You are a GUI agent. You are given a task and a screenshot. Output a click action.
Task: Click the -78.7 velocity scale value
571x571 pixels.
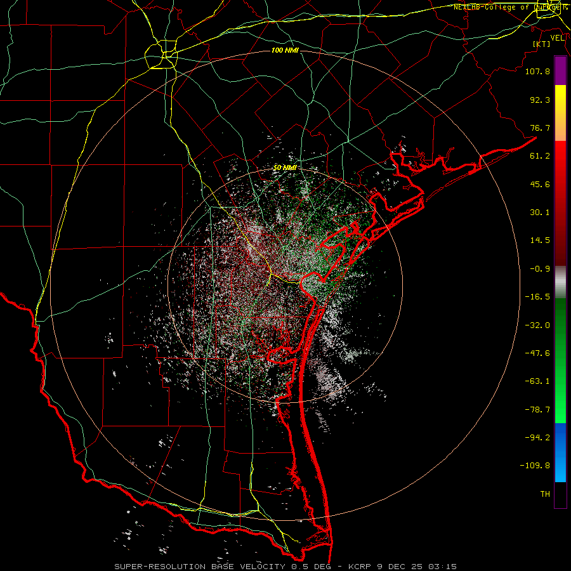pyautogui.click(x=537, y=410)
